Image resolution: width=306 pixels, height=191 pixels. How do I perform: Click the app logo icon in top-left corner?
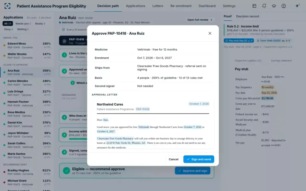pyautogui.click(x=7, y=6)
